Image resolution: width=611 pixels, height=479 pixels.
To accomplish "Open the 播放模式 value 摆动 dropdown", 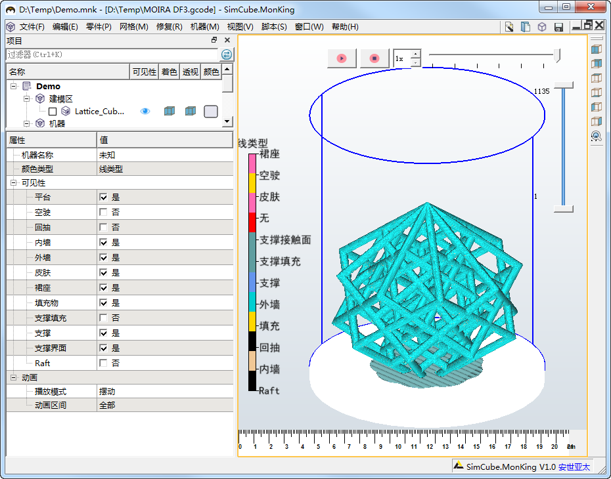I will [165, 392].
